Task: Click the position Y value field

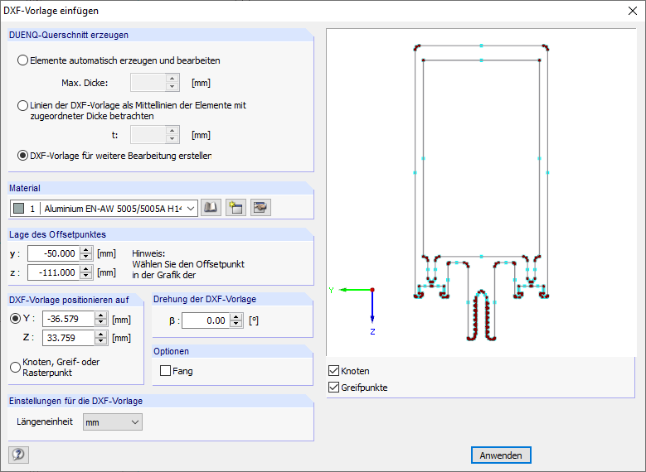Action: 68,319
